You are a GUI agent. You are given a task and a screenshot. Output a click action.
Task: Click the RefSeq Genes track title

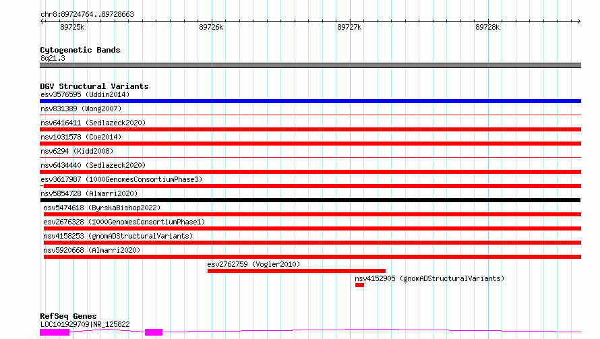pyautogui.click(x=68, y=316)
